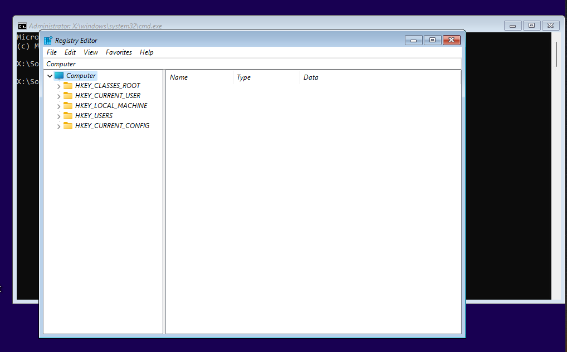The image size is (567, 352).
Task: Close the Registry Editor window
Action: [x=452, y=40]
